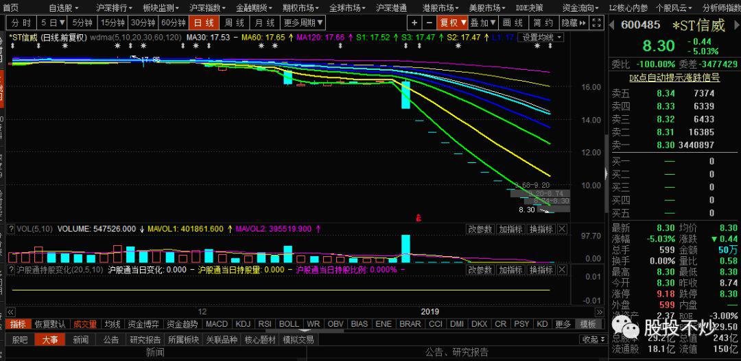Screen dimensions: 741x361
Task: Open 复权 adjustment dropdown
Action: coord(453,22)
